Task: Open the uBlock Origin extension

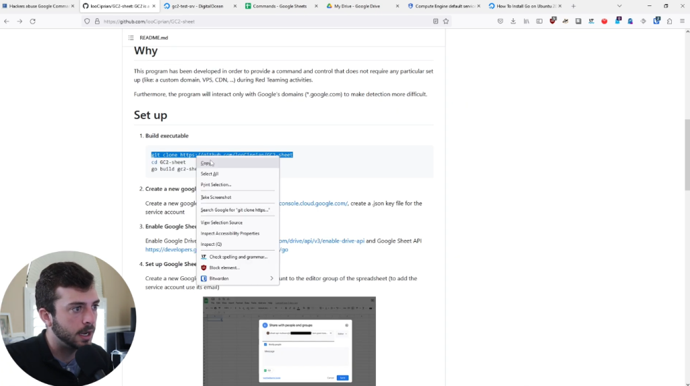Action: point(553,21)
